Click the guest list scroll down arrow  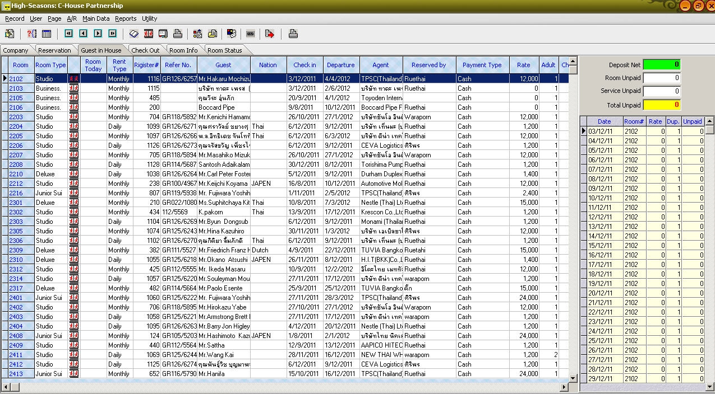[x=573, y=378]
